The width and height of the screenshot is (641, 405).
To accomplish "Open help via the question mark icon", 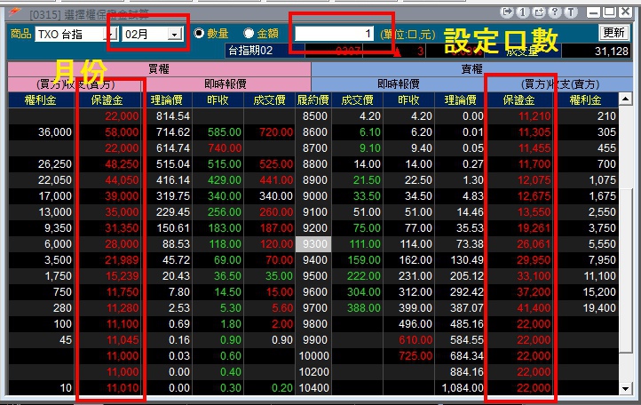I will [x=555, y=12].
